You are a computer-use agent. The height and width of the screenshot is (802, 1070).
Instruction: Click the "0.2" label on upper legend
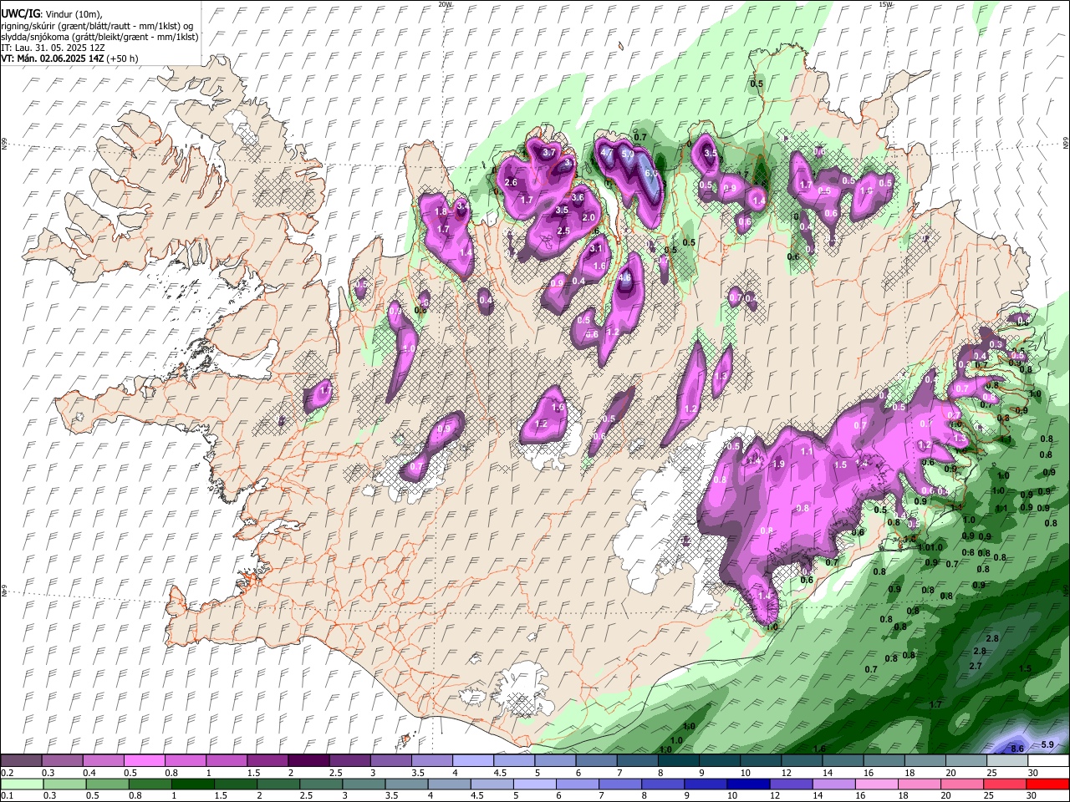point(8,773)
